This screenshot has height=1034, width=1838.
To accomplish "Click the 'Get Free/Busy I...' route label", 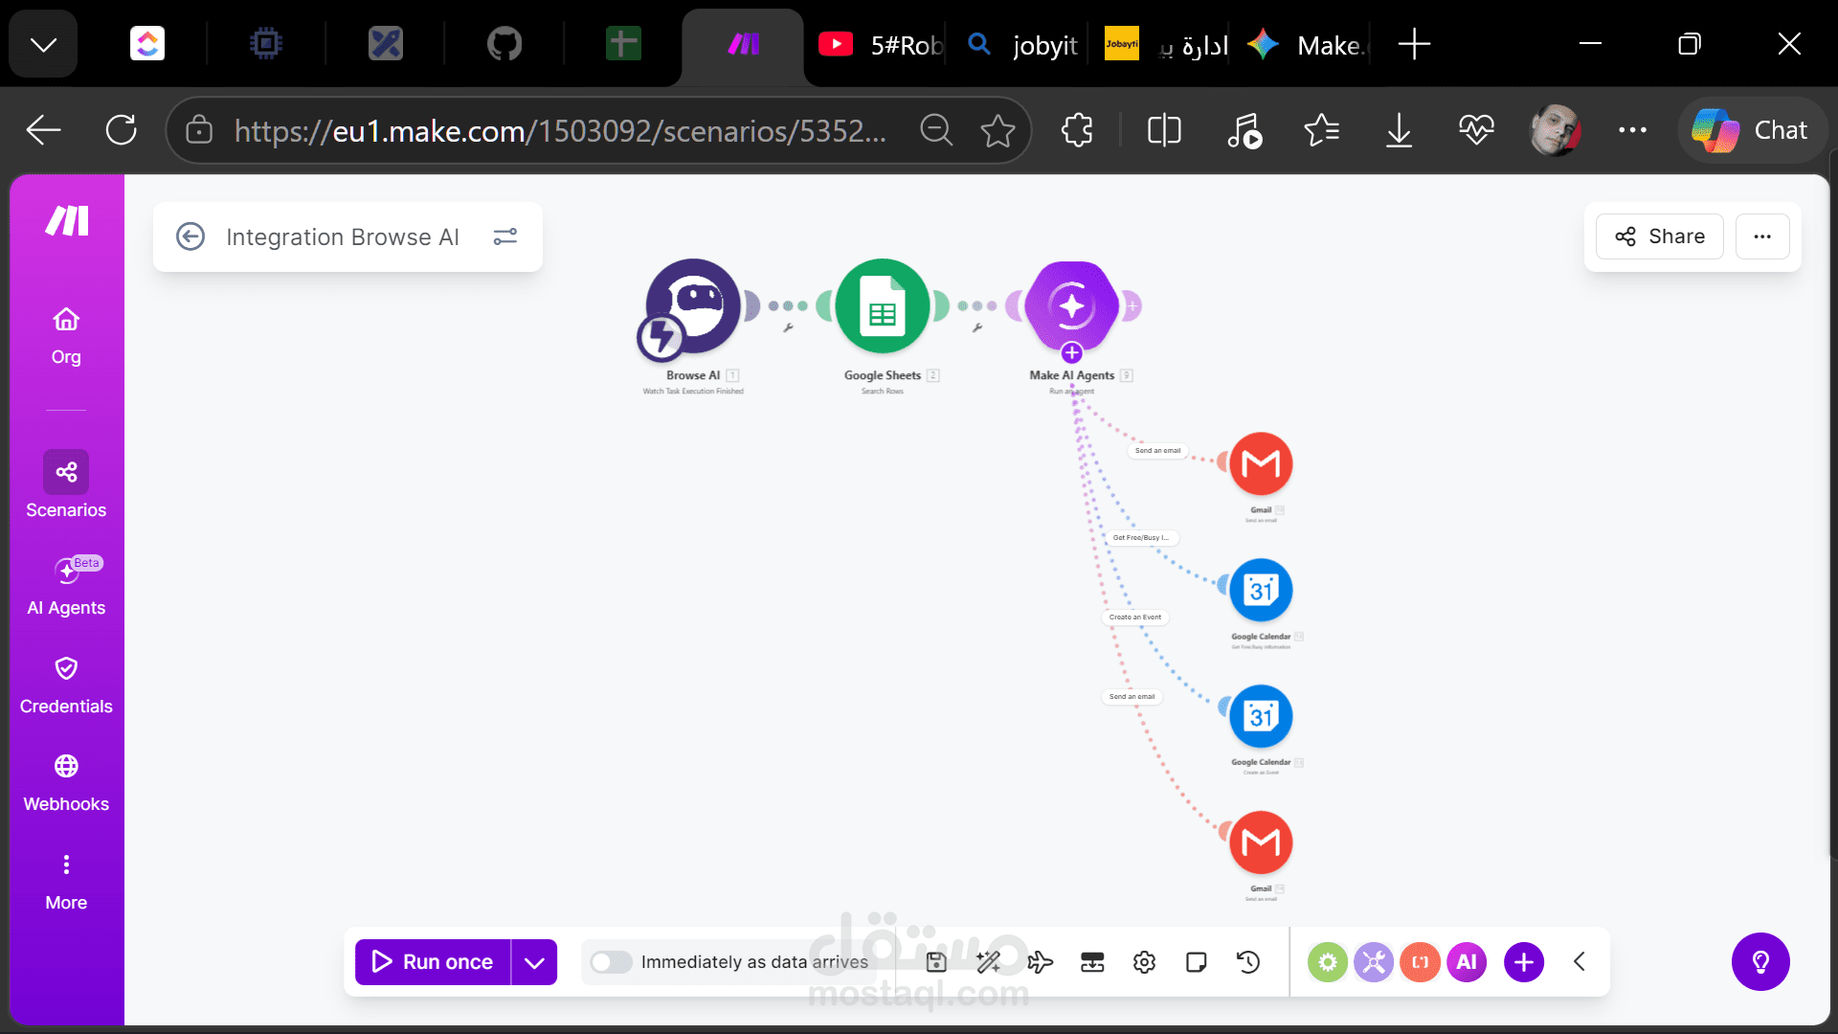I will [1140, 538].
